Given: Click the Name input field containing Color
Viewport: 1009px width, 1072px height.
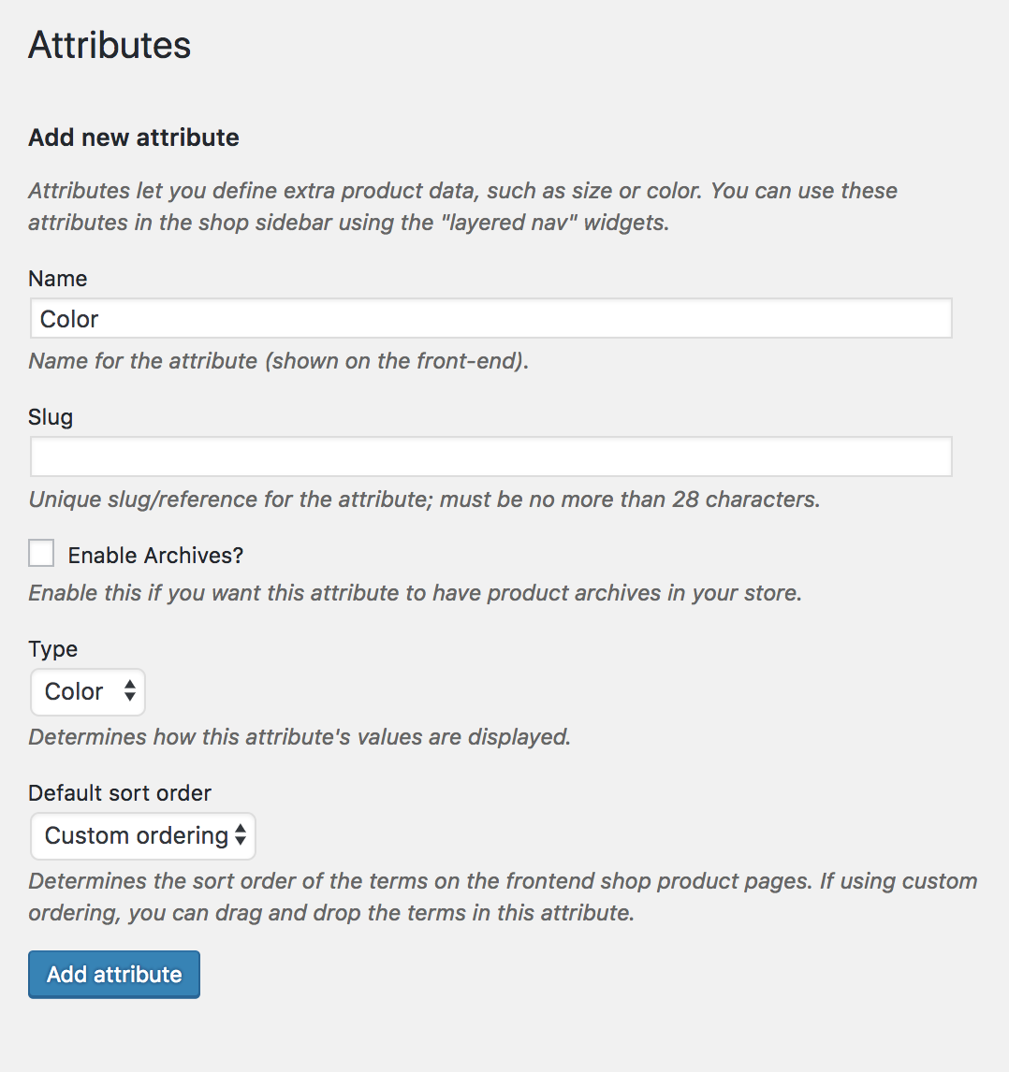Looking at the screenshot, I should 491,318.
